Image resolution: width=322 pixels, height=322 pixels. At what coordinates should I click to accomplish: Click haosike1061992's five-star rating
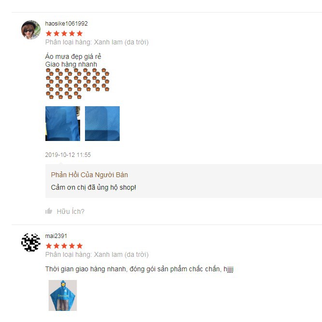tap(64, 33)
